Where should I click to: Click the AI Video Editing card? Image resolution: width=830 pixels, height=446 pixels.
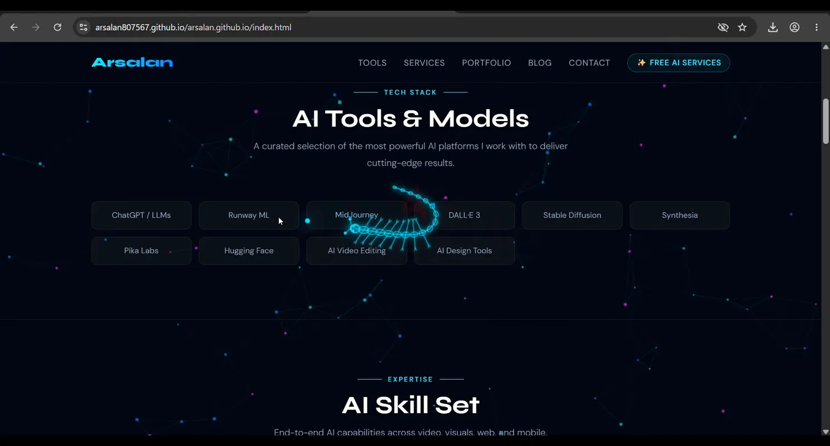click(356, 251)
